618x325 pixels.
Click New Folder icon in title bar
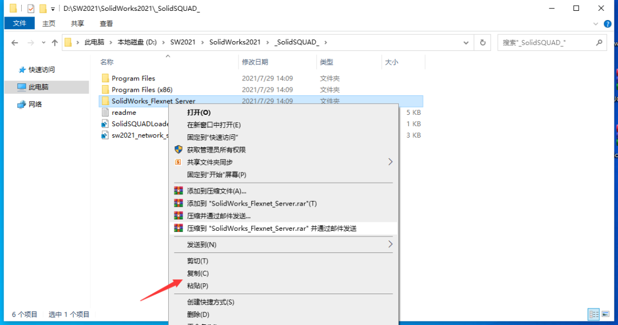(x=43, y=8)
